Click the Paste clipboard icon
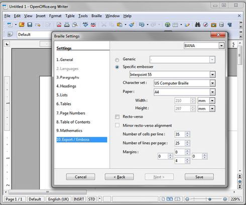Image resolution: width=246 pixels, height=205 pixels. [x=119, y=24]
